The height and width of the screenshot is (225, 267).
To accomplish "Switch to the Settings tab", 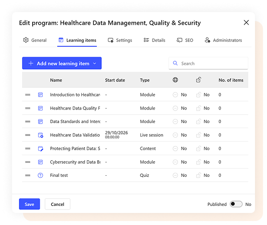I will (x=120, y=40).
